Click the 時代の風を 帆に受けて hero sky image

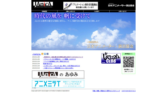(x=83, y=31)
